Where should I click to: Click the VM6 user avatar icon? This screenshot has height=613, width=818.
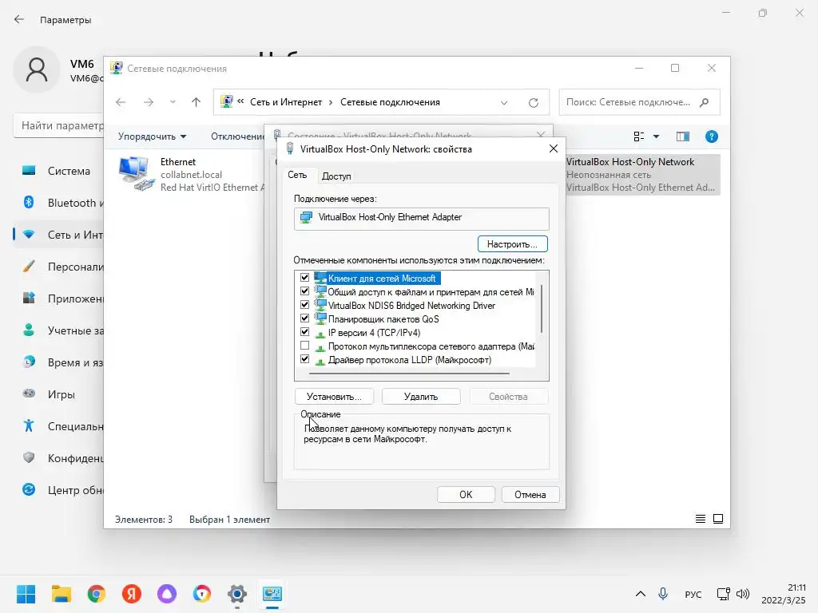[x=37, y=69]
